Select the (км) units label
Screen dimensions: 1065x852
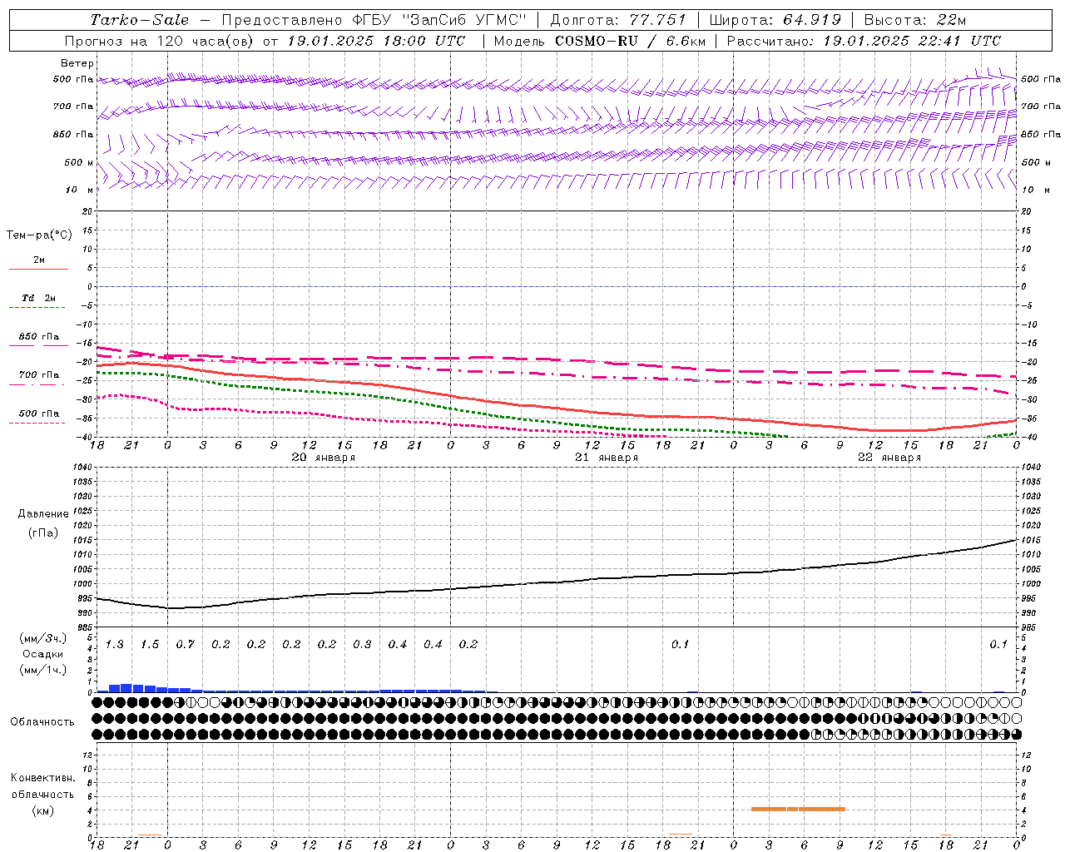(42, 810)
